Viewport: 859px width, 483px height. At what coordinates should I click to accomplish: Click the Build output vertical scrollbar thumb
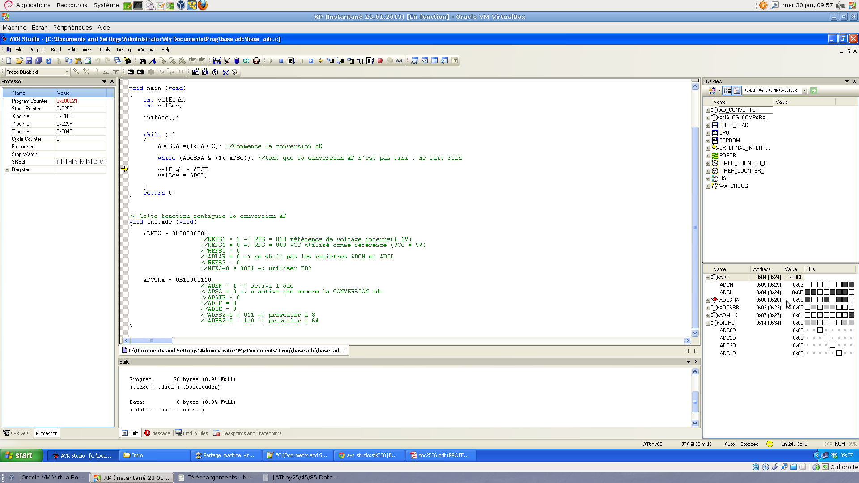click(x=695, y=402)
